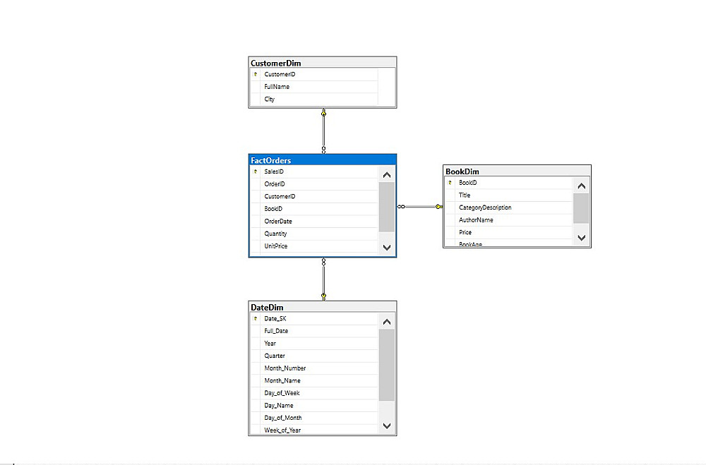Select the Price column in BookDim
The image size is (706, 465).
509,232
